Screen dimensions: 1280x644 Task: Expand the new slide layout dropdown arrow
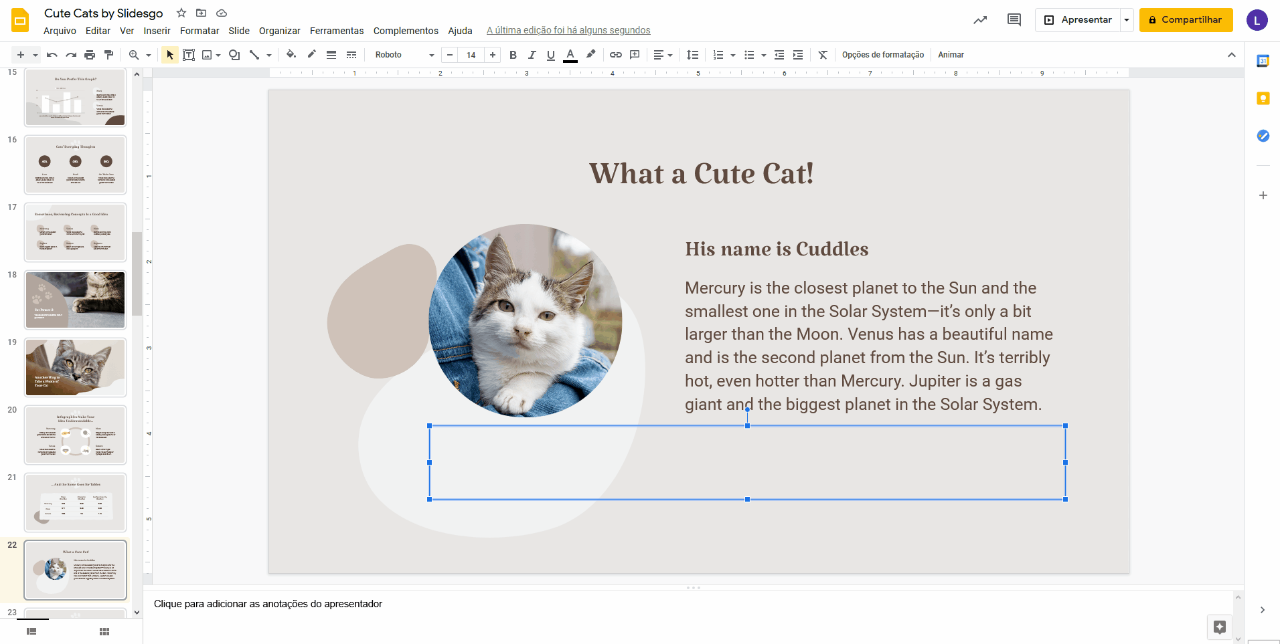coord(35,55)
